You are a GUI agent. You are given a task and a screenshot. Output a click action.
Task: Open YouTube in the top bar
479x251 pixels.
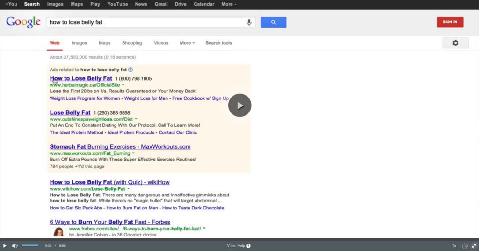[x=117, y=4]
